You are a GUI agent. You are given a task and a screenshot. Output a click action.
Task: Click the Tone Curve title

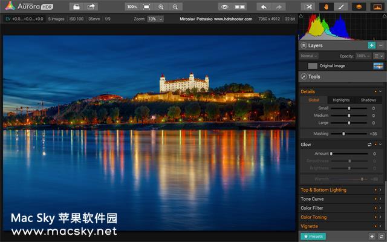[312, 199]
